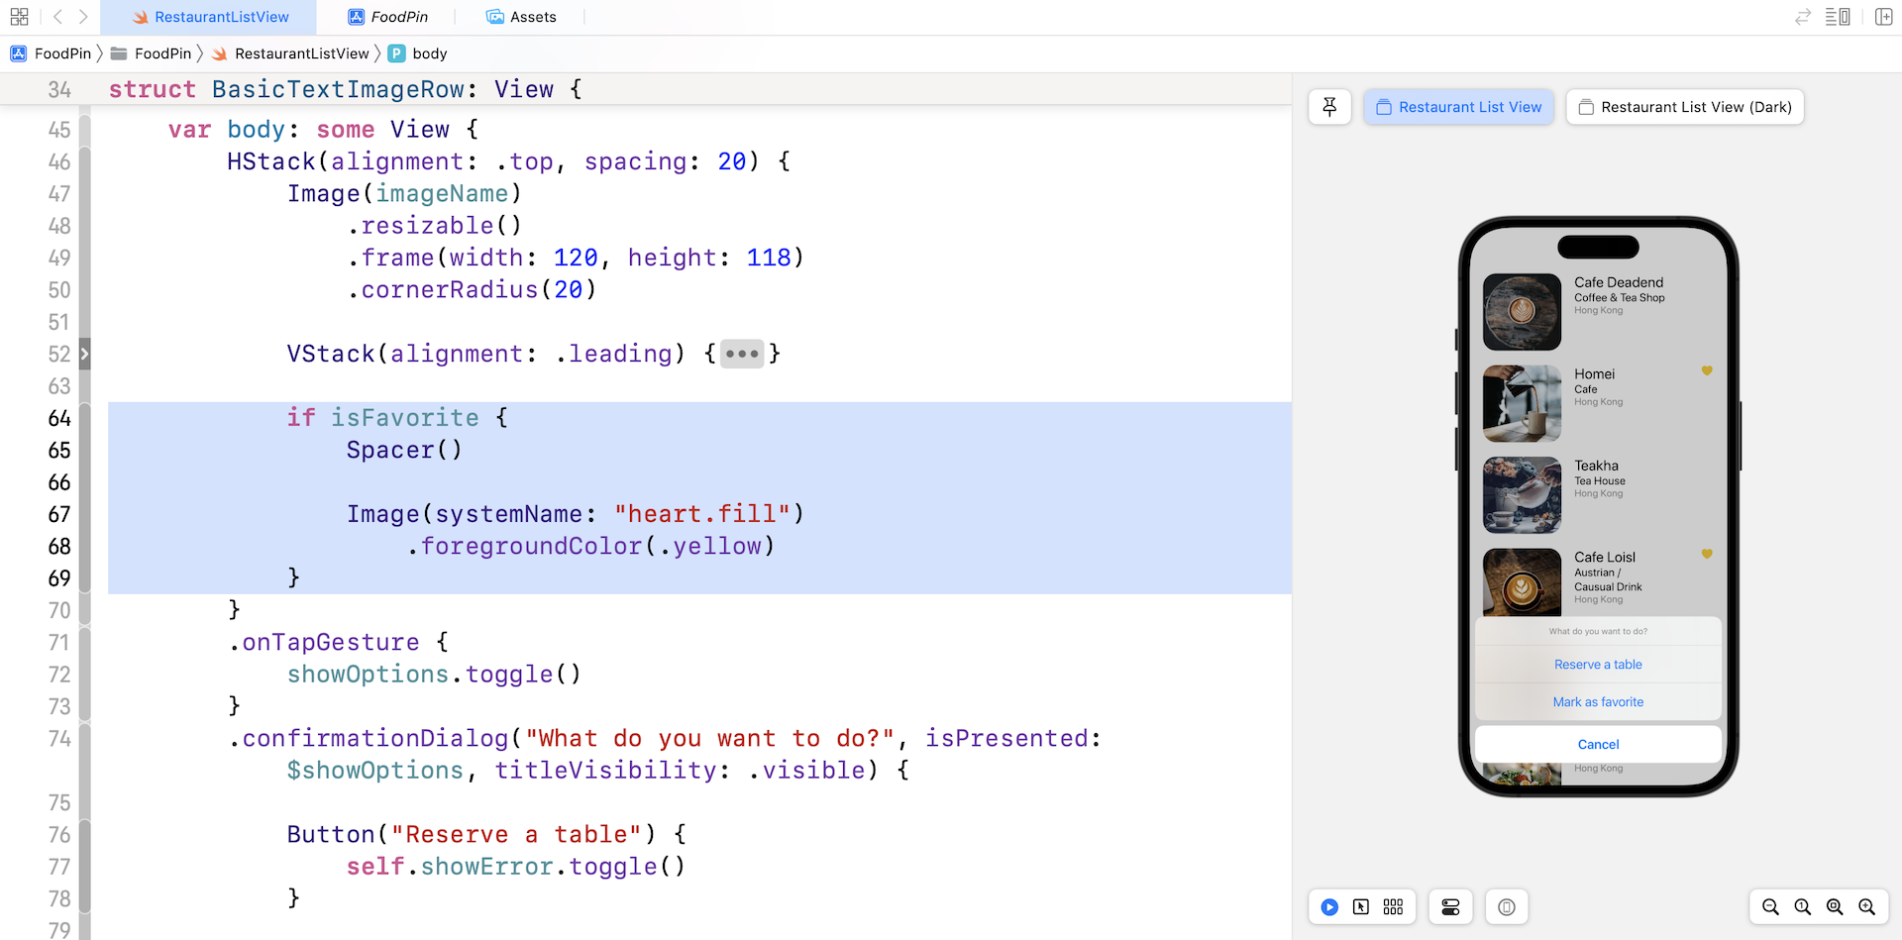The height and width of the screenshot is (940, 1902).
Task: Click the fold ribbon arrow at line 52
Action: point(85,354)
